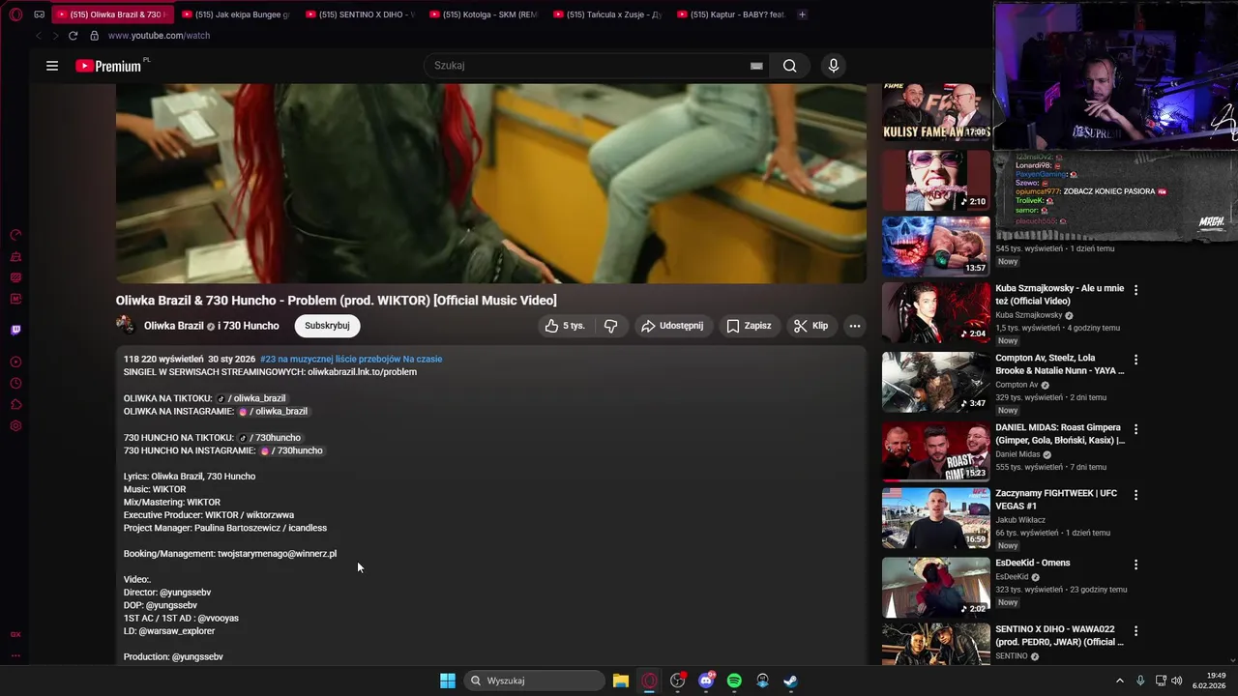Open options menu for Kuba Szmajkowsky video
Viewport: 1238px width, 696px height.
1135,289
